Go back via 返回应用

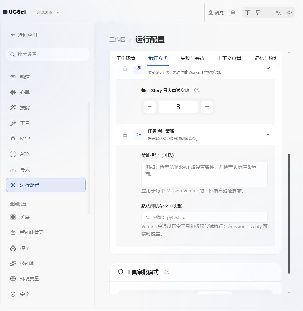(24, 35)
